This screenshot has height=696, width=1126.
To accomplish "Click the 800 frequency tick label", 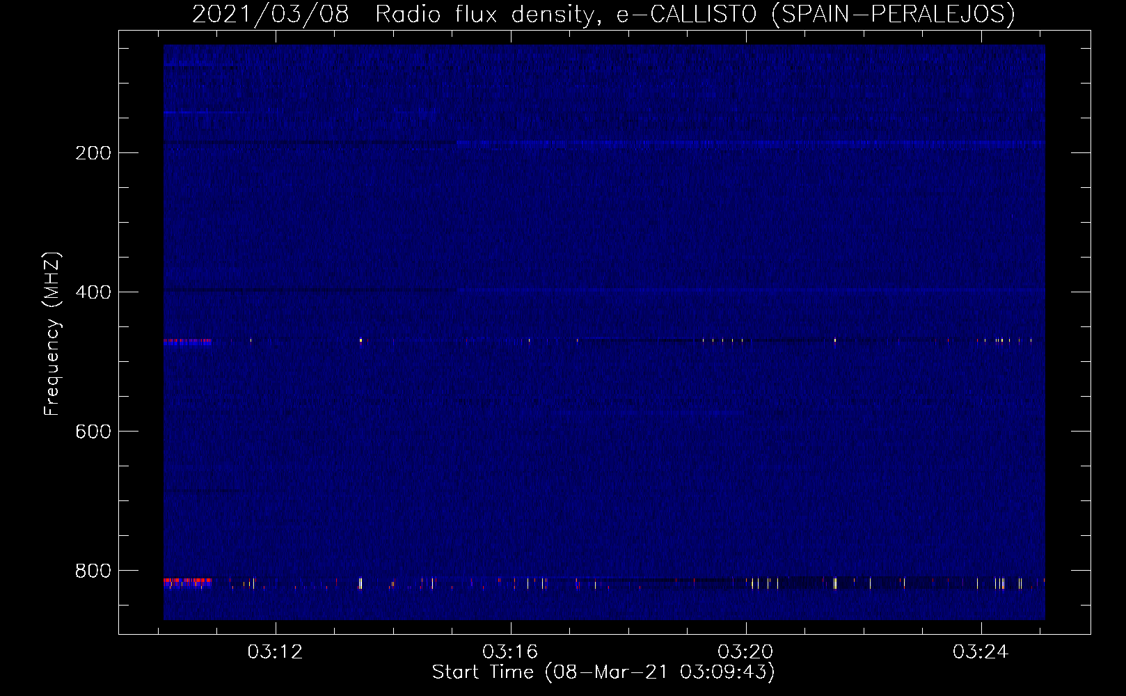I will (x=93, y=571).
